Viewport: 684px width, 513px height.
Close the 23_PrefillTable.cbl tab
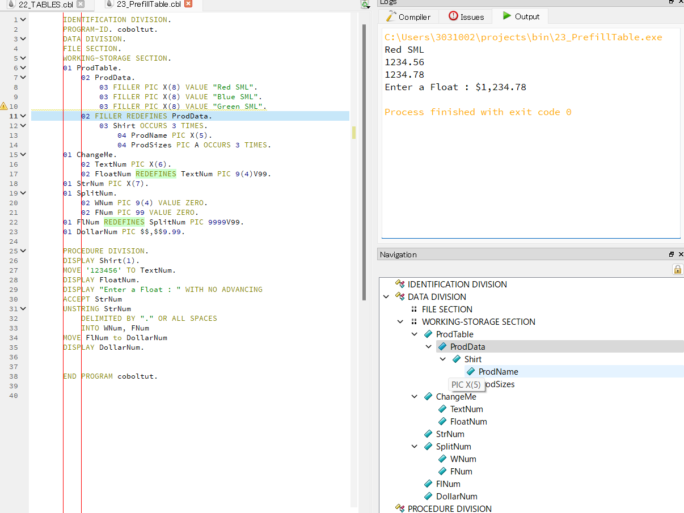(x=188, y=4)
